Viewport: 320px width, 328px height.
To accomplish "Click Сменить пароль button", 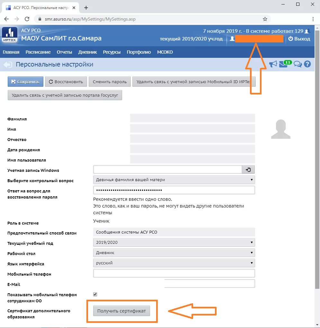I will 110,82.
